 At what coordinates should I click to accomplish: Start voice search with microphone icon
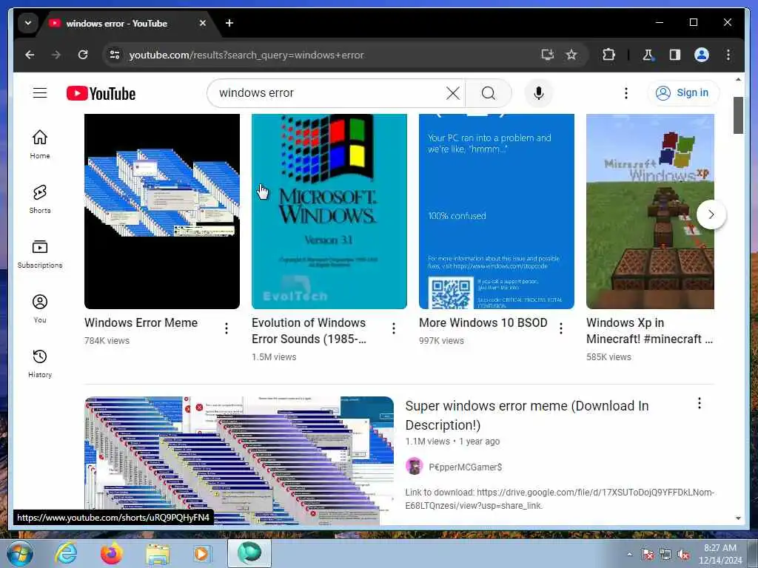539,92
